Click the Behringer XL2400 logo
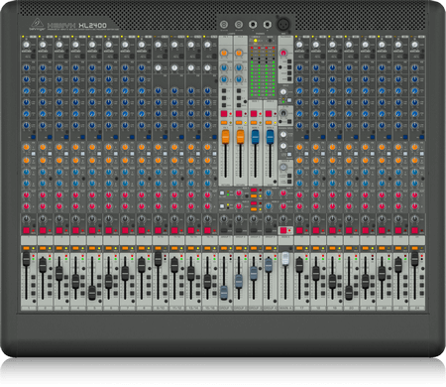 (x=68, y=25)
